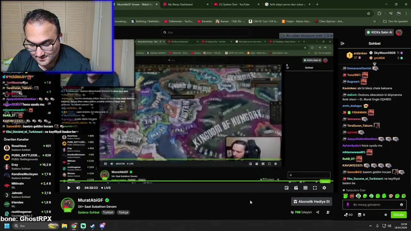Expand the bookmarks overflow chevron
The image size is (411, 231).
(374, 21)
